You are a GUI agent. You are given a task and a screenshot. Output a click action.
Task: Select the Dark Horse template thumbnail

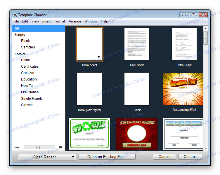(137, 44)
